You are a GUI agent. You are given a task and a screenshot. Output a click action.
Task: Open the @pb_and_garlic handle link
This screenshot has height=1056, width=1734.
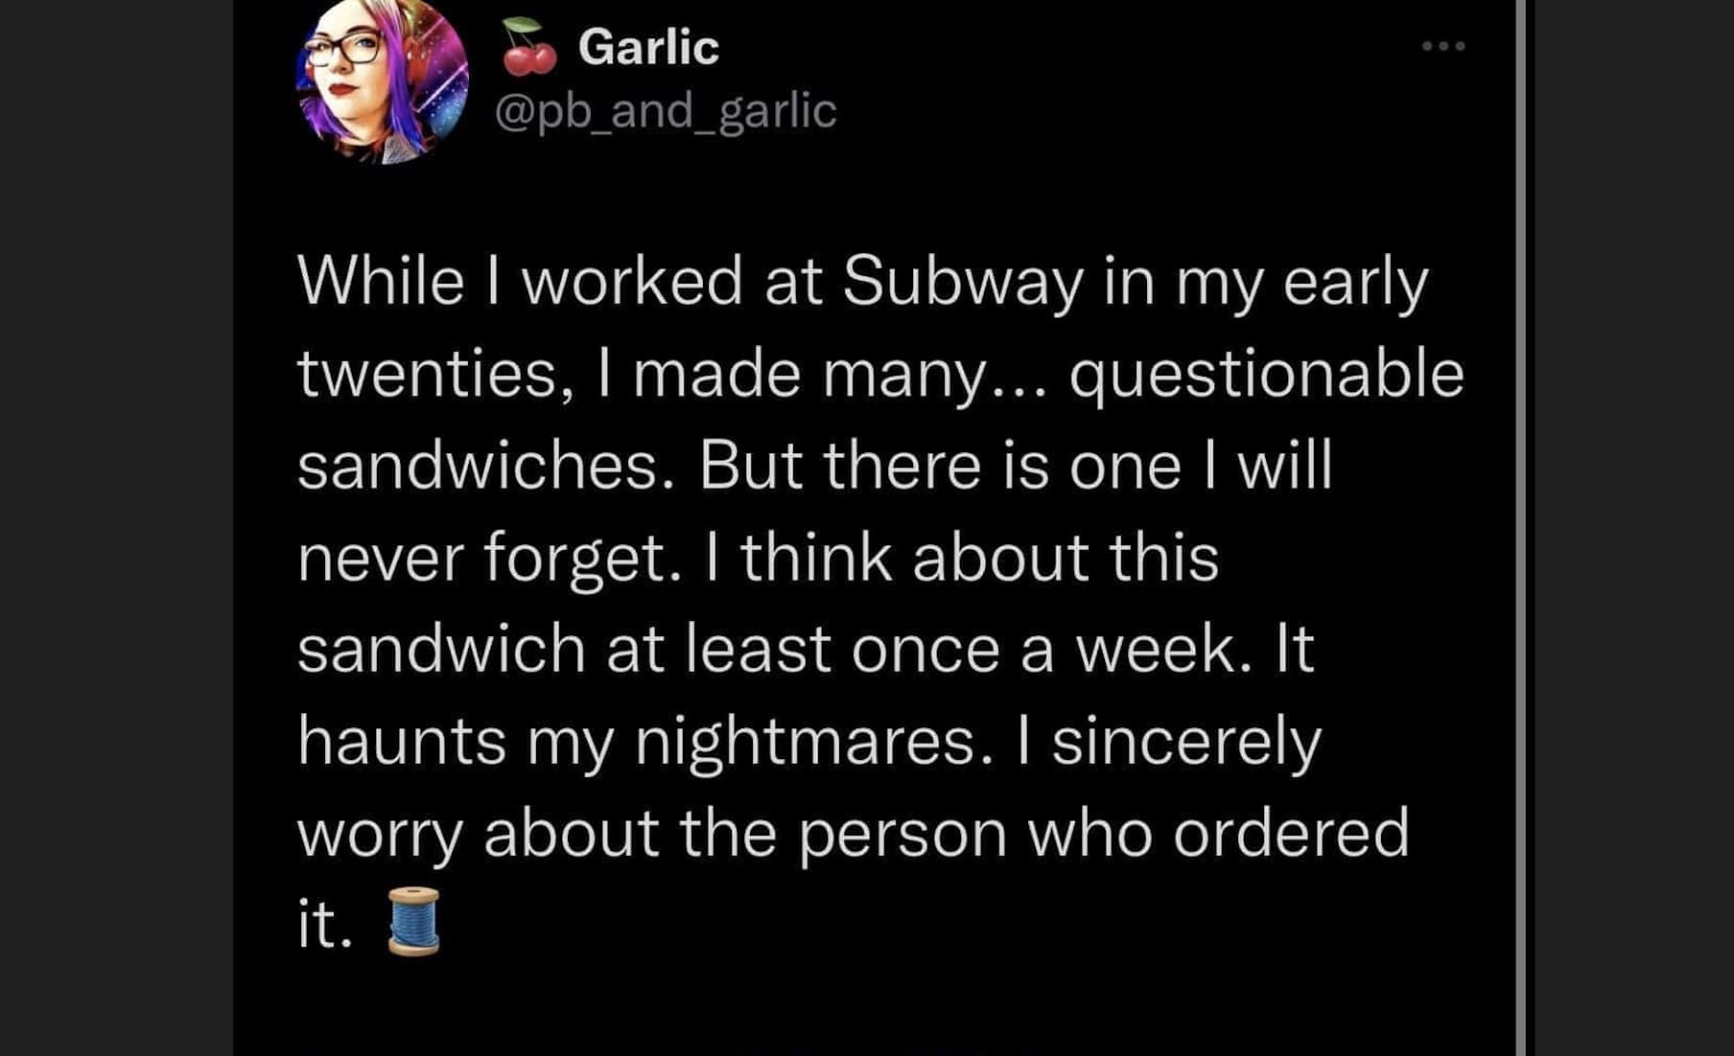coord(666,110)
